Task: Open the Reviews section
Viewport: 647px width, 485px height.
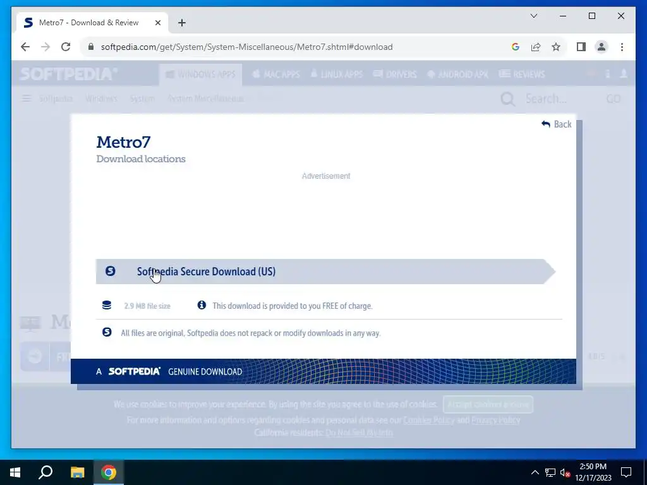Action: pos(522,75)
